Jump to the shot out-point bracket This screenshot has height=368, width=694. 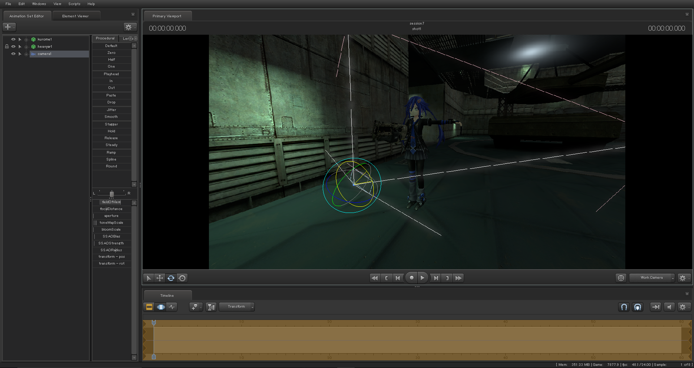[x=447, y=278]
